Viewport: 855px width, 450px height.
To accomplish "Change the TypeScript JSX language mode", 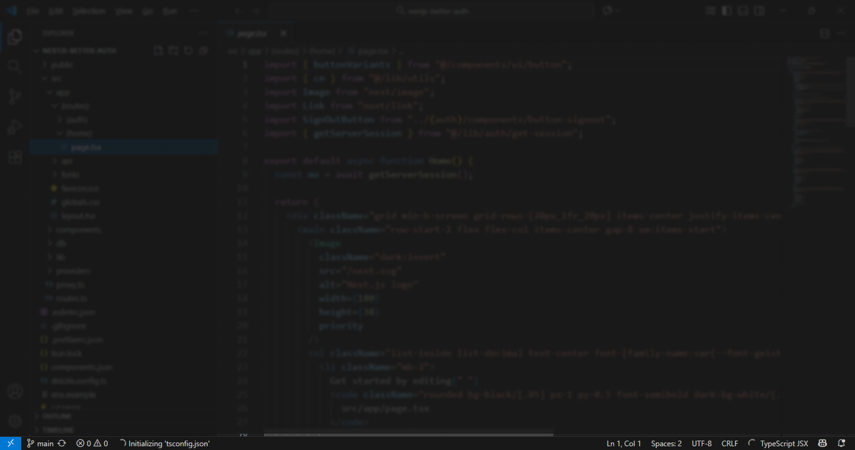I will click(x=784, y=443).
